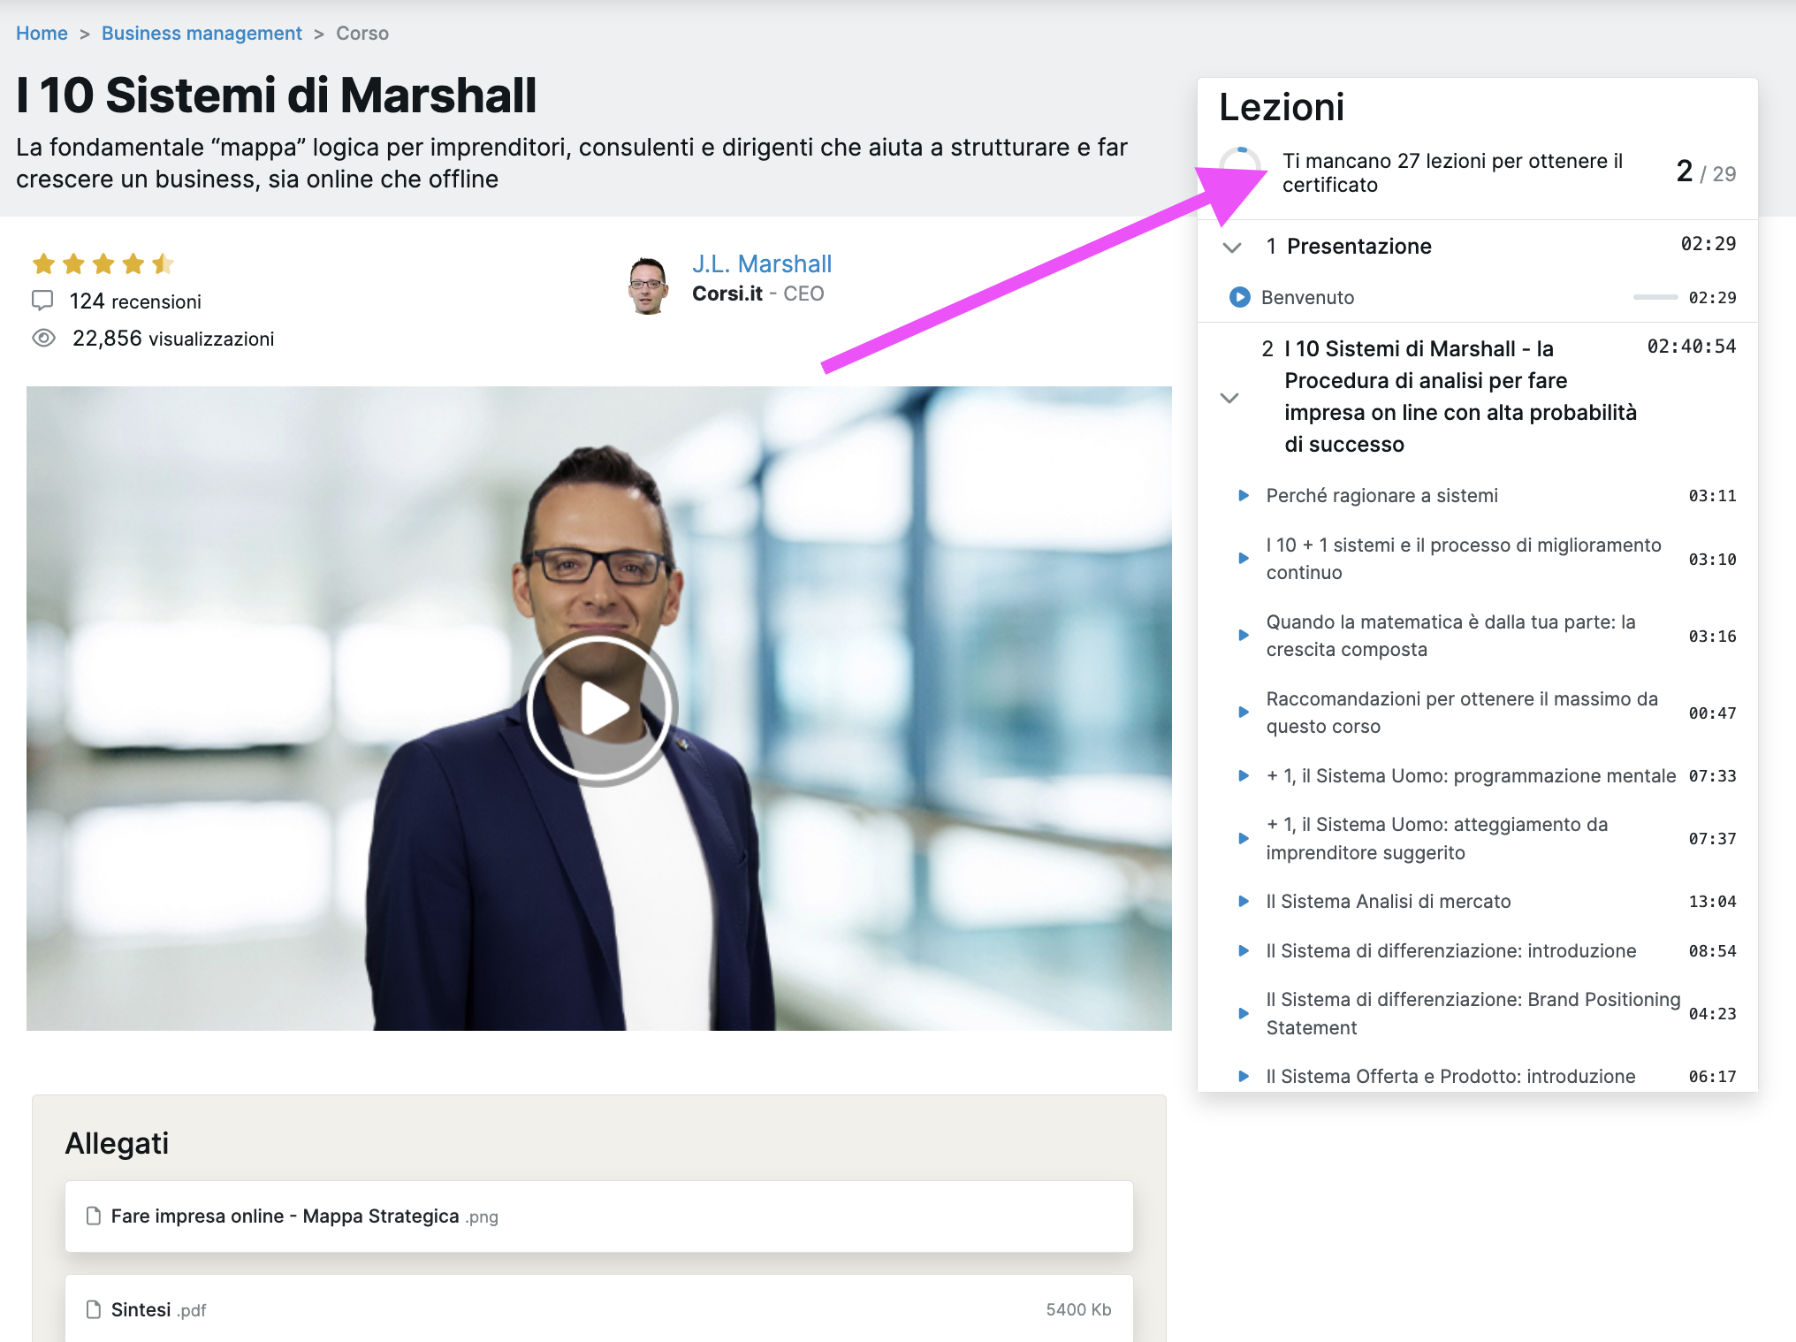Open lesson Brand Positioning Statement

(1473, 1013)
